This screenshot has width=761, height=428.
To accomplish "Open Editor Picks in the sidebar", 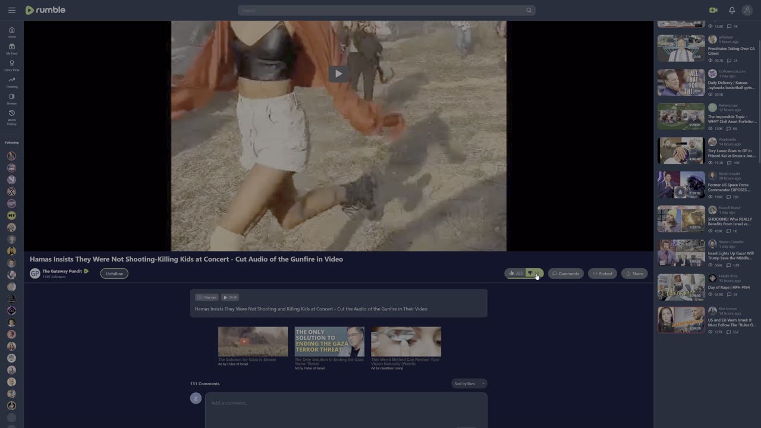I will point(11,65).
